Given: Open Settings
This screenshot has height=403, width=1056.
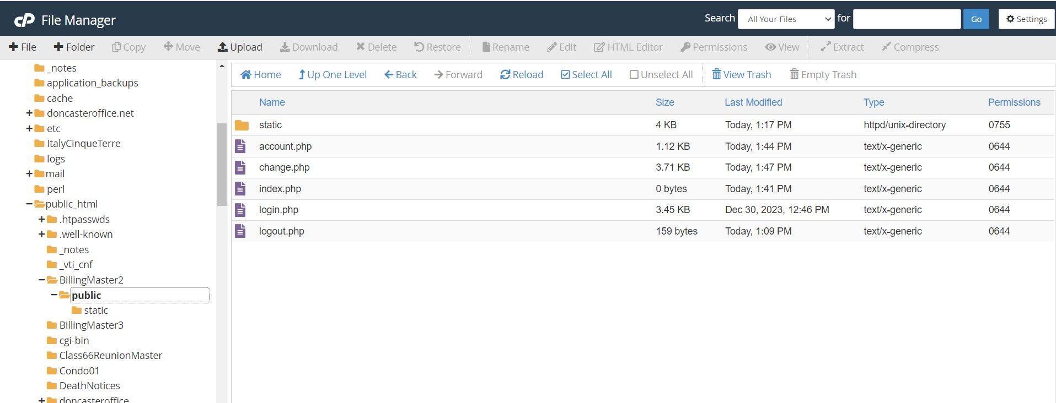Looking at the screenshot, I should coord(1026,19).
